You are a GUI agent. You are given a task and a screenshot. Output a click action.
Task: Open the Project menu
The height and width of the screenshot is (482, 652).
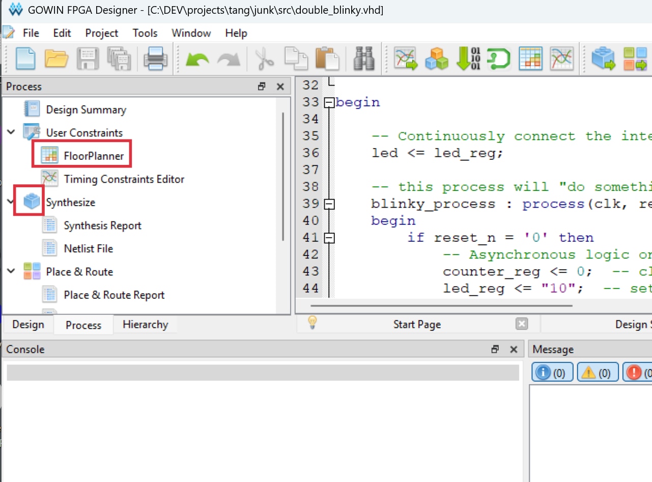click(x=102, y=33)
